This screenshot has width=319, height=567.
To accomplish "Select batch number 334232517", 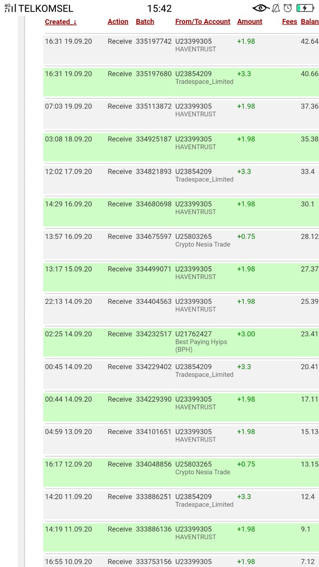I will 154,334.
